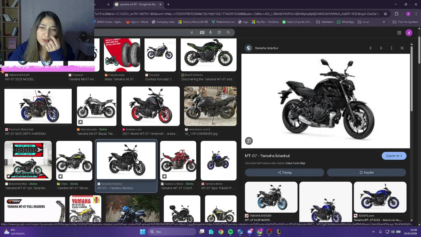Open TIGER MT-07 Full Headers image
This screenshot has height=237, width=421.
pyautogui.click(x=35, y=209)
